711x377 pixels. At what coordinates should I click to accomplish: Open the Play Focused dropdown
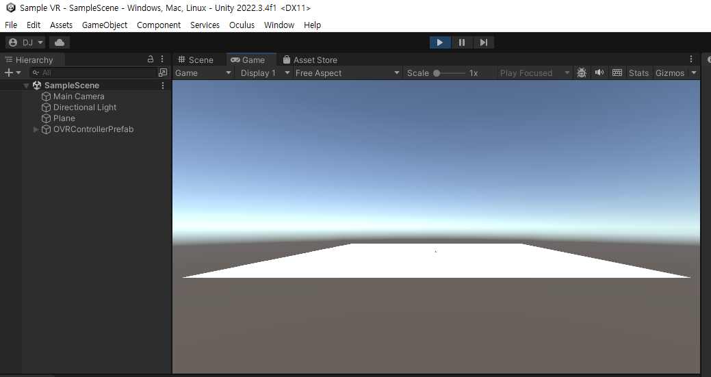point(534,73)
